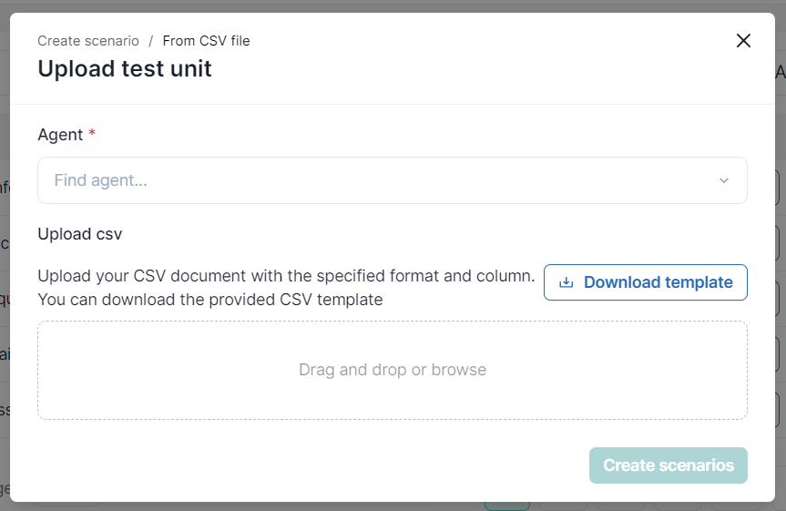This screenshot has height=511, width=786.
Task: Open the Agent combo box
Action: click(392, 180)
